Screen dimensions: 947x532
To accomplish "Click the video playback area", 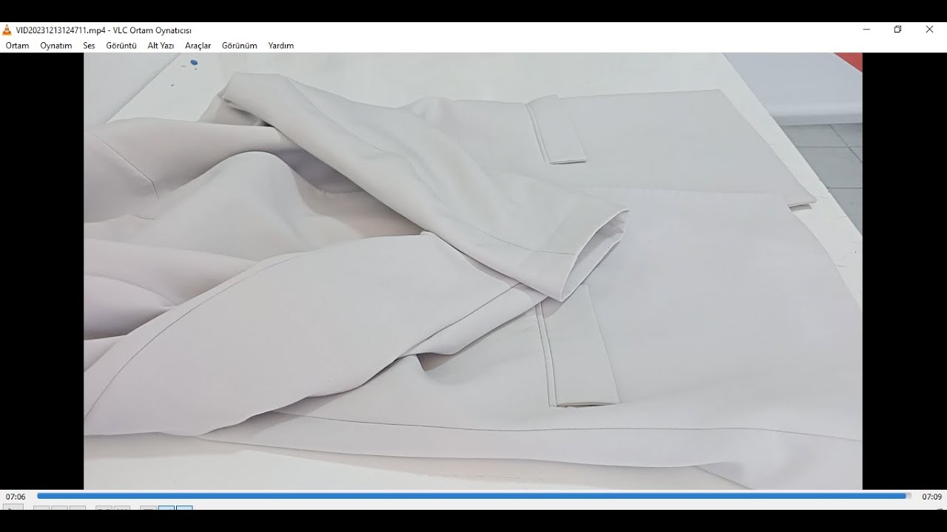I will coord(473,270).
